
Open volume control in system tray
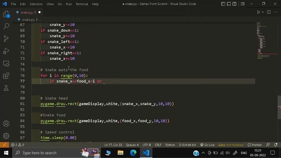(228, 153)
